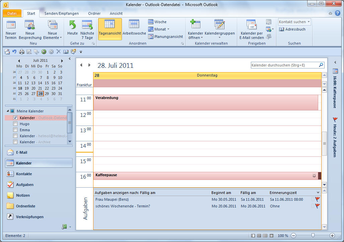Switch to the Ordner tab
The height and width of the screenshot is (242, 344).
coord(94,13)
